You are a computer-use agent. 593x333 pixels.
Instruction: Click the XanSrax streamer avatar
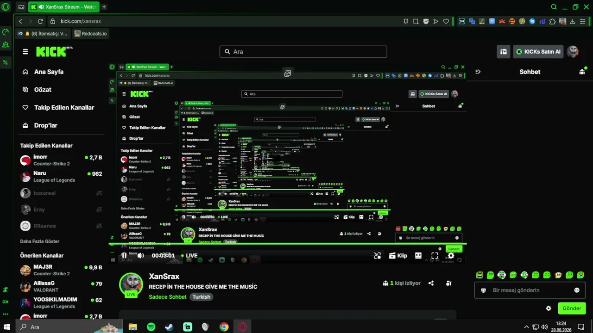(x=131, y=284)
